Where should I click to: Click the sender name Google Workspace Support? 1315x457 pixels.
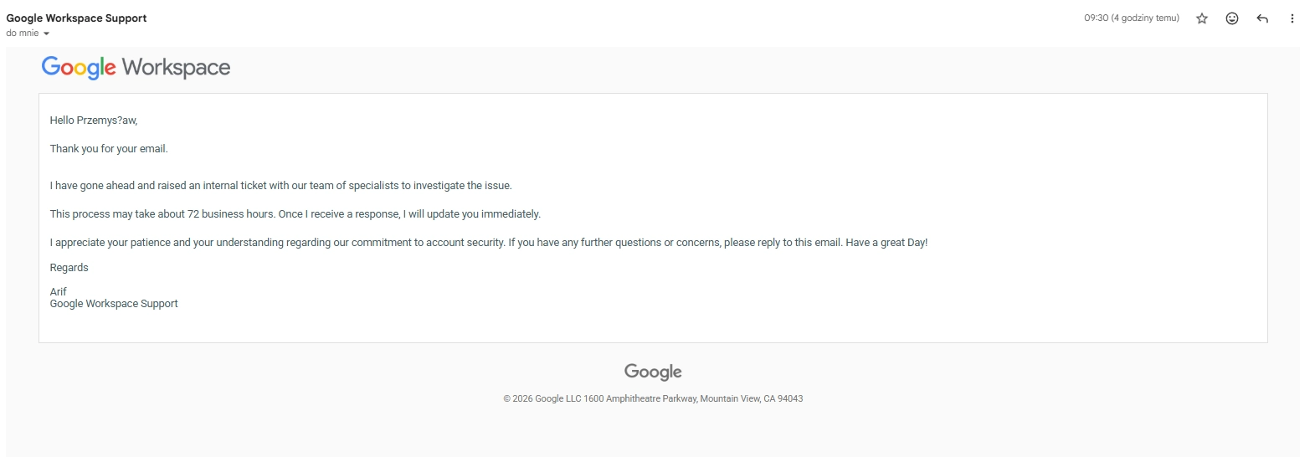click(x=76, y=18)
